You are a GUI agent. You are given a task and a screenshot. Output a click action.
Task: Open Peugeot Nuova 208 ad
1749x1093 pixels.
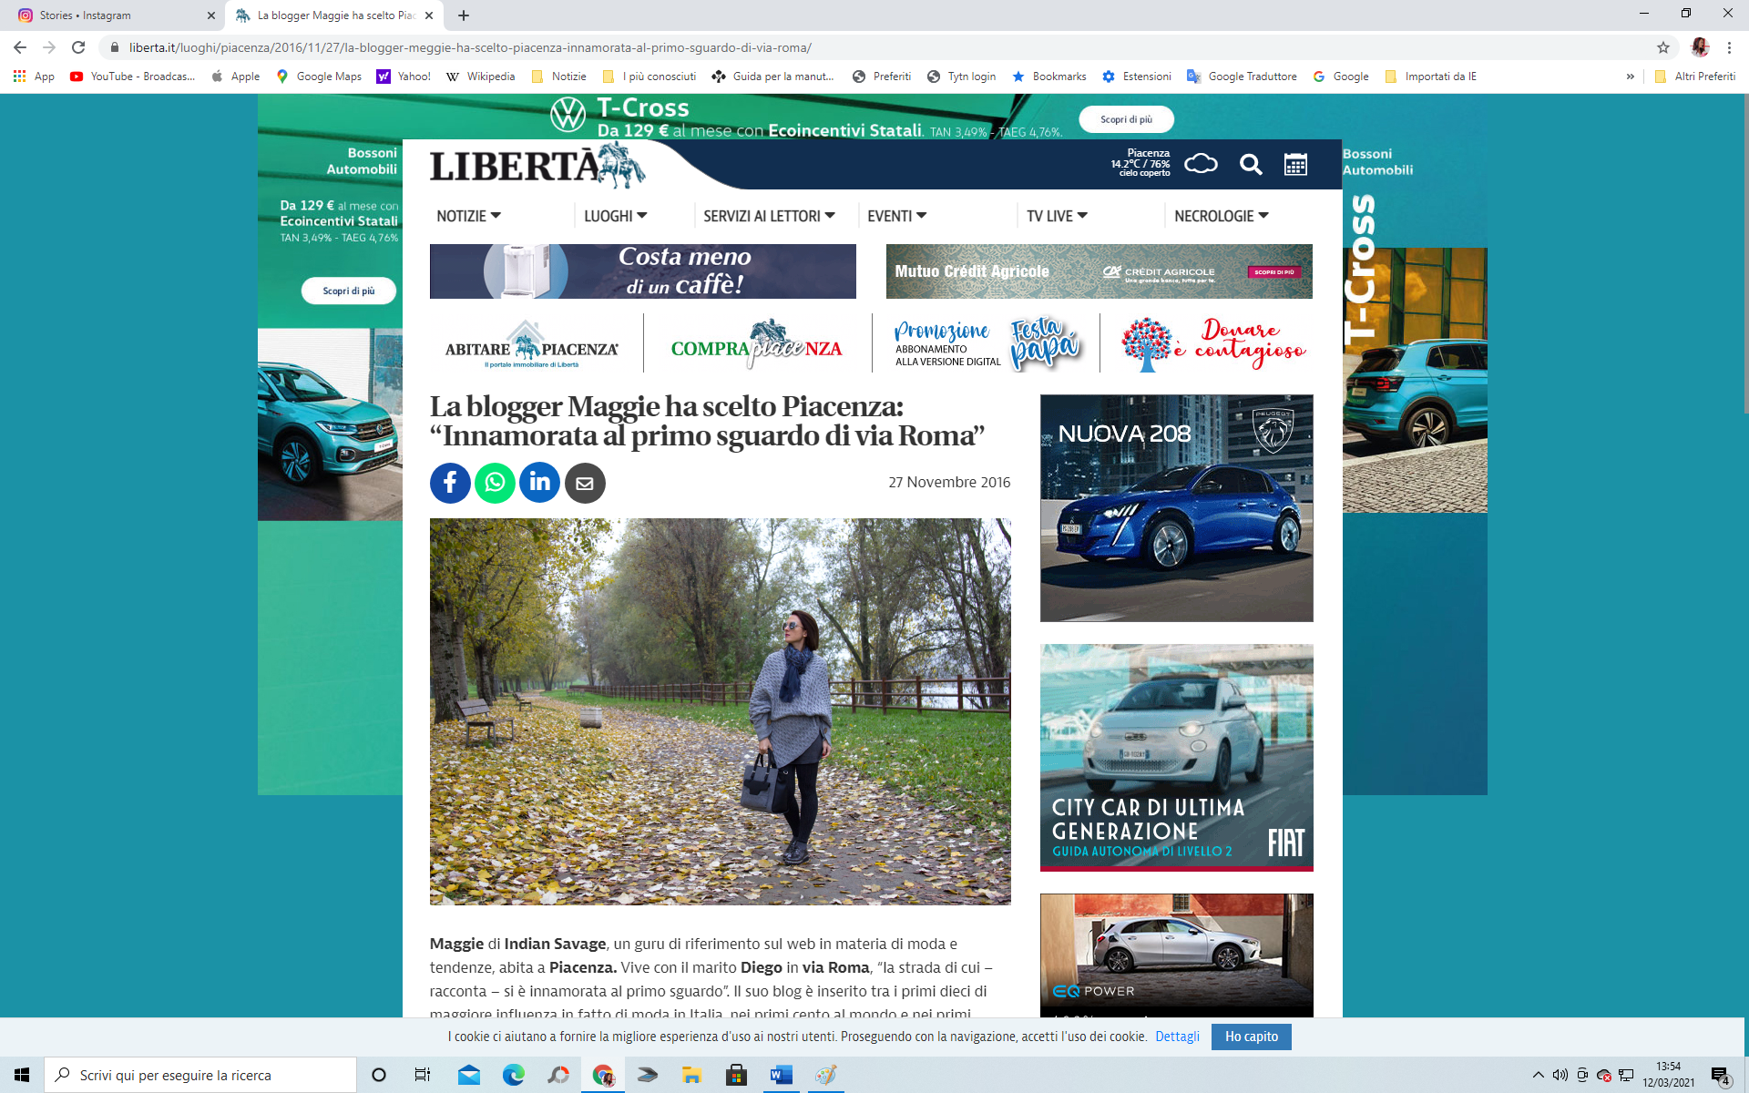pyautogui.click(x=1176, y=508)
